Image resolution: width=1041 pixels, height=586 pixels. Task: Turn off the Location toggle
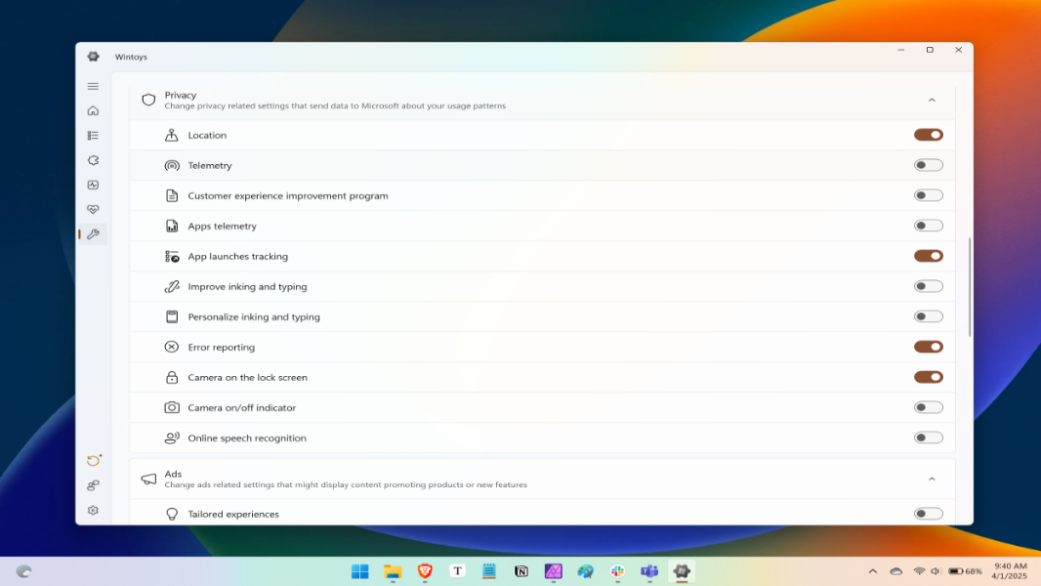pos(928,135)
